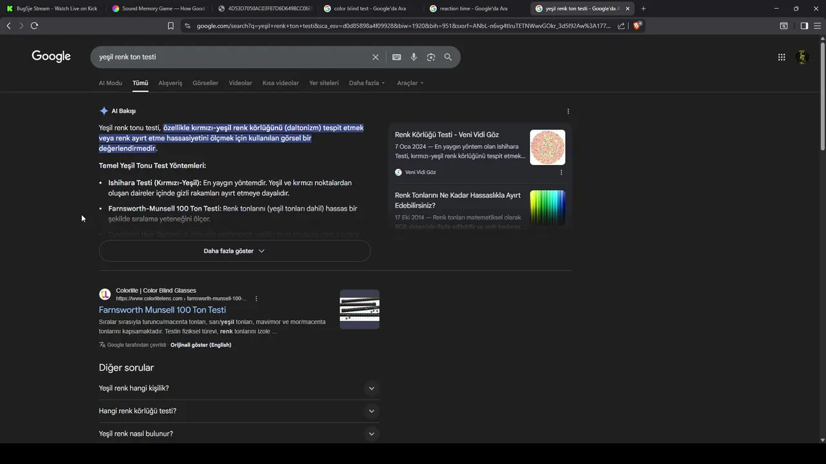Open Yer siteleri results
The width and height of the screenshot is (826, 464).
coord(324,83)
